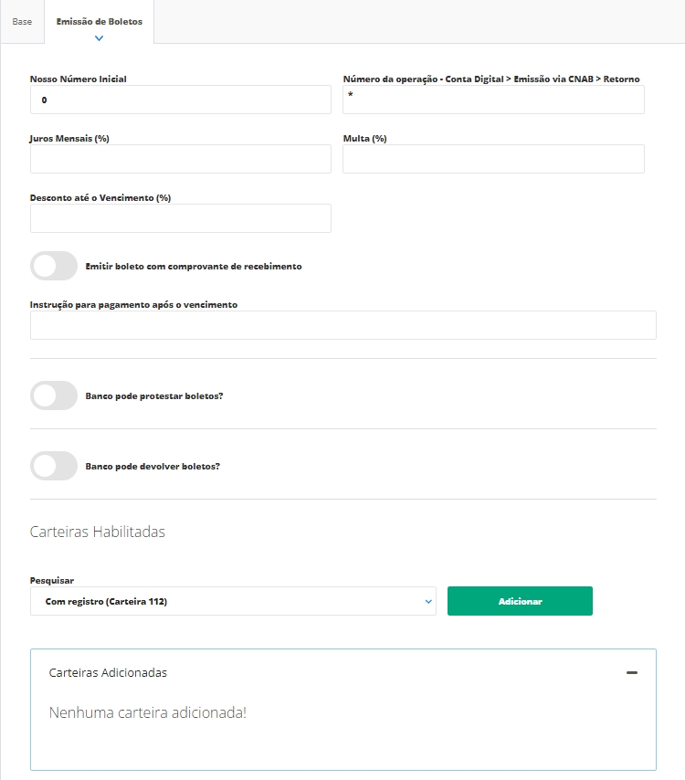Enable boleto com comprovante de recebimento toggle
685x780 pixels.
pyautogui.click(x=54, y=267)
